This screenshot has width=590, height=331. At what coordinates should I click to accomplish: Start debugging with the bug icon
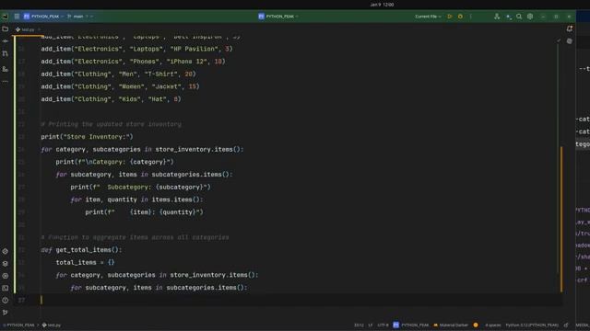pos(460,17)
